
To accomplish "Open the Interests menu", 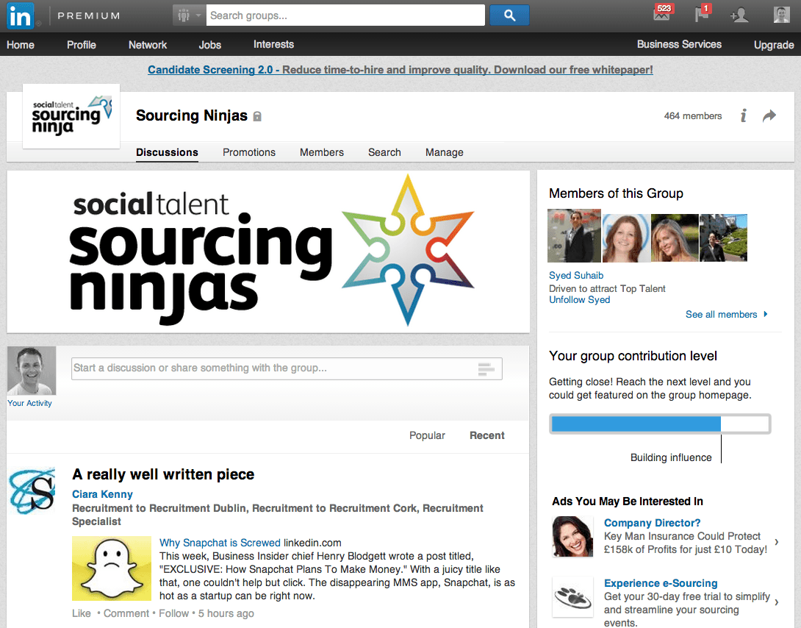I will point(274,44).
